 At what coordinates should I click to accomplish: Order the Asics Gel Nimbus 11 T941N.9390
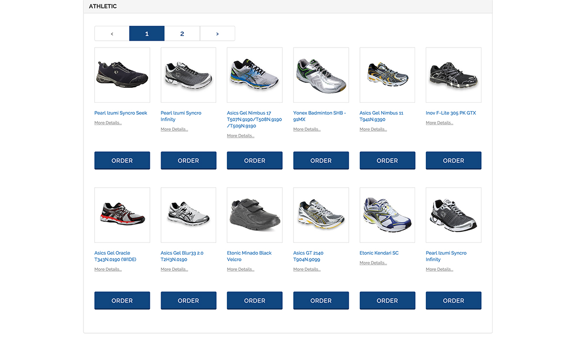click(x=387, y=160)
